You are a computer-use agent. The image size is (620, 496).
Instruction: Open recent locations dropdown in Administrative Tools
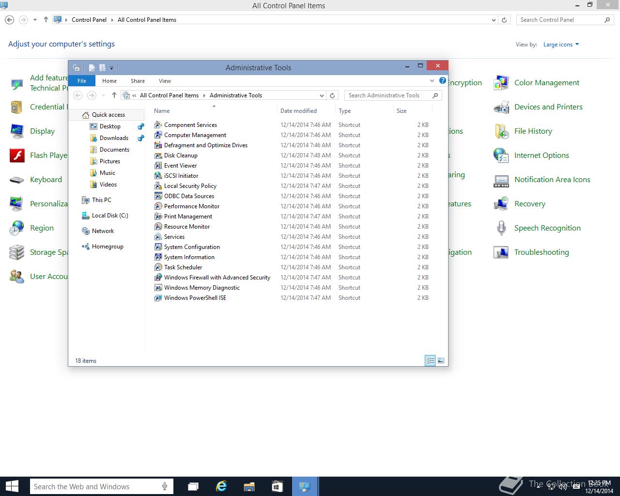103,95
